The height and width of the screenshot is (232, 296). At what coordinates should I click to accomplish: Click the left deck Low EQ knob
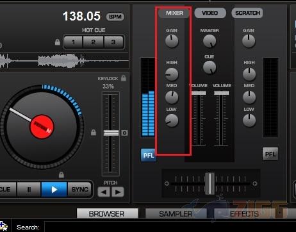172,120
